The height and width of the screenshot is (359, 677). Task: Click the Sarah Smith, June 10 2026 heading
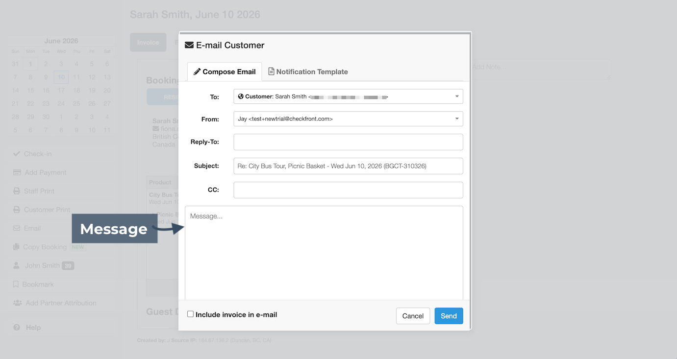195,15
